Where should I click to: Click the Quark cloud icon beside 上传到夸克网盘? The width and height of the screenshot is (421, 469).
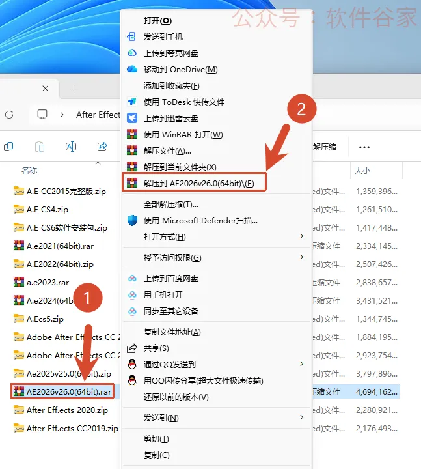pyautogui.click(x=132, y=53)
